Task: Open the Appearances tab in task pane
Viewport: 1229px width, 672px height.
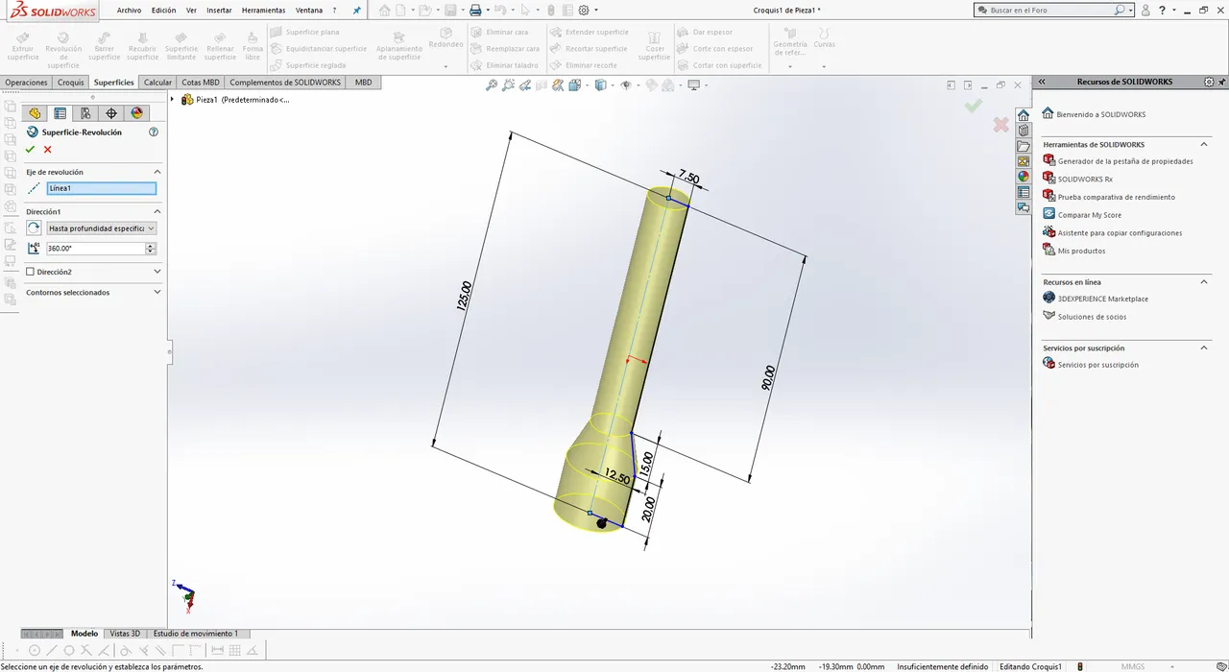Action: tap(1024, 177)
